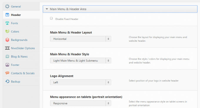Viewport: 200px width, 108px height.
Task: Click the Backup restore arrow icon
Action: tap(7, 81)
